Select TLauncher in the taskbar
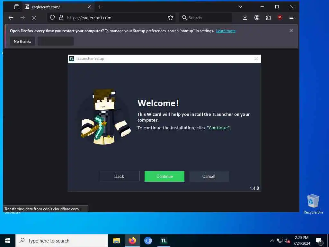Screen dimensions: 329x247 coord(164,241)
